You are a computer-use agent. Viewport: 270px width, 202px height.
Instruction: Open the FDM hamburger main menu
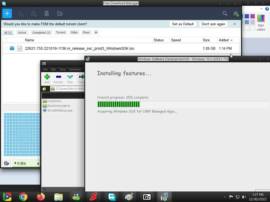click(x=236, y=14)
